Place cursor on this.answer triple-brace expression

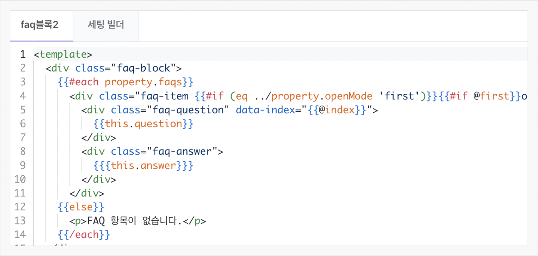pos(143,165)
